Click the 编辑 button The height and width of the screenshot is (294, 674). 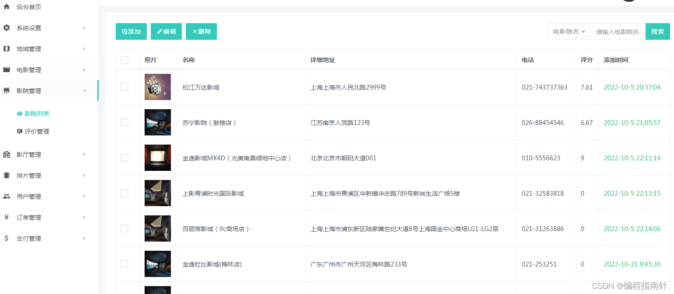pos(166,31)
